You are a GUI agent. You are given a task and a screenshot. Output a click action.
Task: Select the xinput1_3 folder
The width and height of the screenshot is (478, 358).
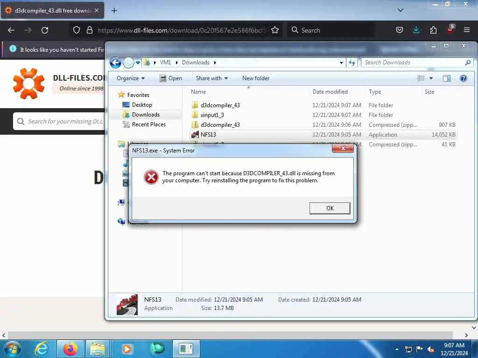coord(323,115)
